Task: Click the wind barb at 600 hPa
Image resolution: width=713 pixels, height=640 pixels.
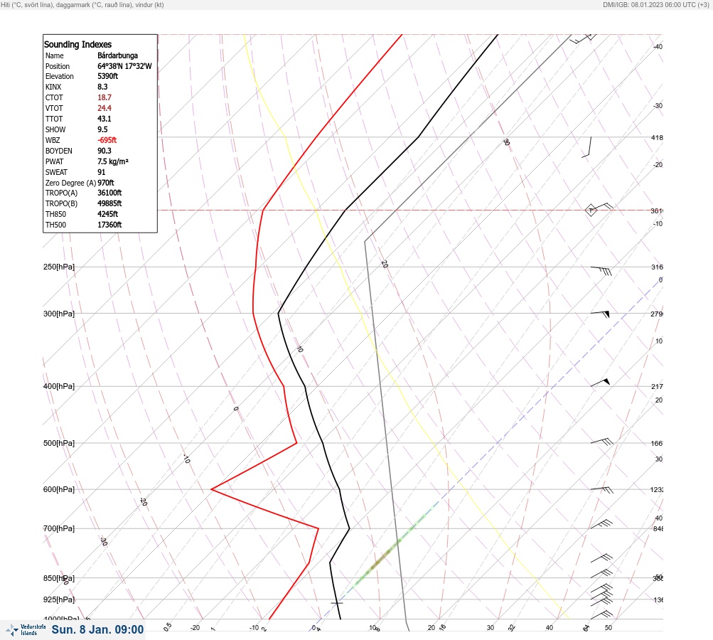Action: 601,489
